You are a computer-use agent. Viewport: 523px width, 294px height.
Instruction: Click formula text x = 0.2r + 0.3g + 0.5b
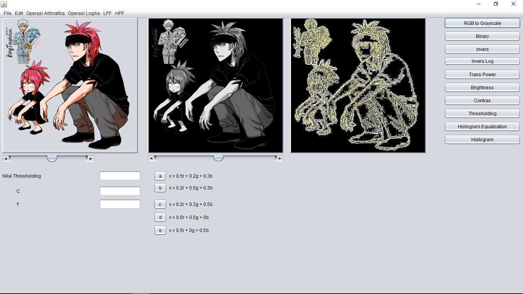coord(191,204)
